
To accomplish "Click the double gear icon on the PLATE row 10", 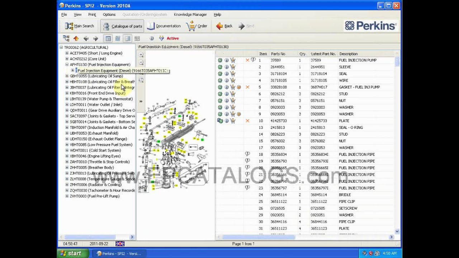I will (x=220, y=121).
